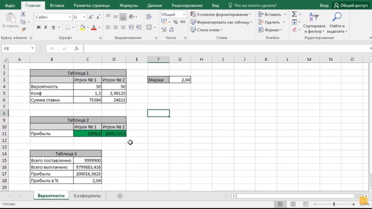Align text to top
The width and height of the screenshot is (372, 209).
(108, 16)
